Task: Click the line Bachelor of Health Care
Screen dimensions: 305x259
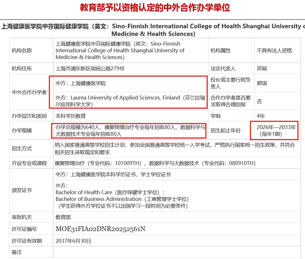Action: [110, 193]
